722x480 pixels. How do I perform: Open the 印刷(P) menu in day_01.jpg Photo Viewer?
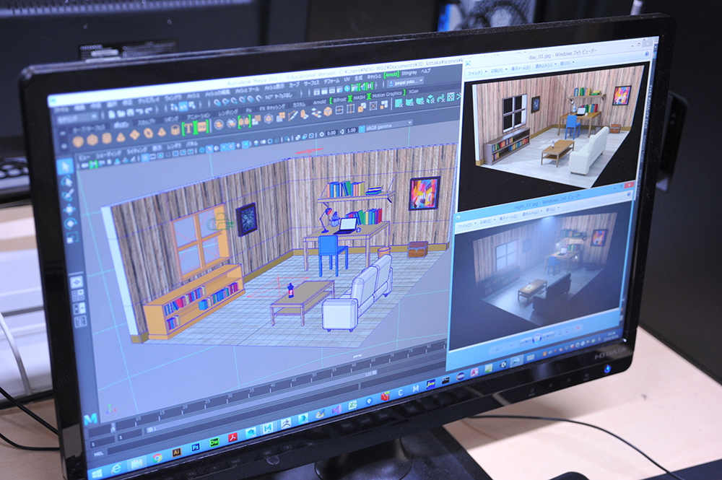497,71
